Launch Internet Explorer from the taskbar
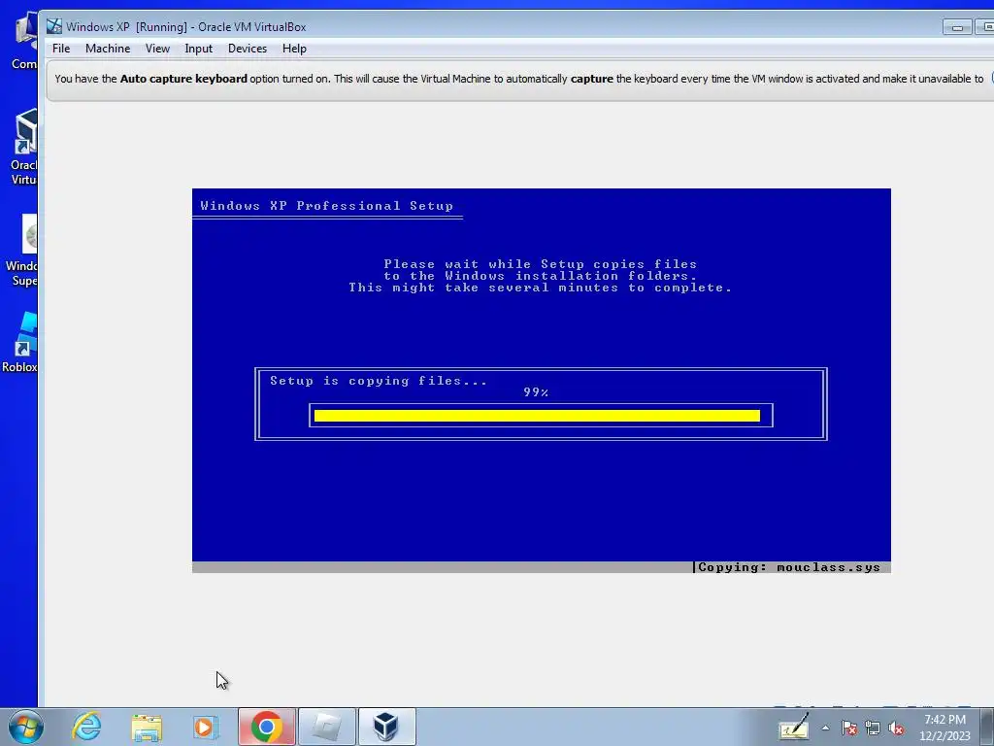 tap(86, 727)
